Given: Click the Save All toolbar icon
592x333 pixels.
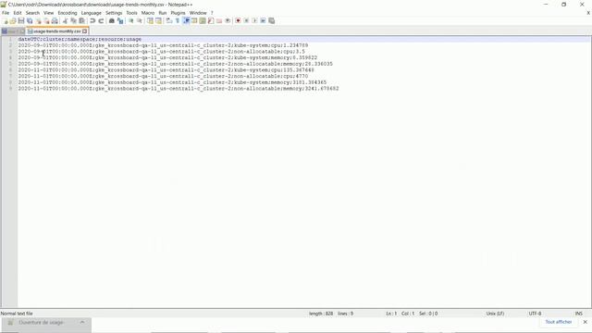Looking at the screenshot, I should coord(30,20).
